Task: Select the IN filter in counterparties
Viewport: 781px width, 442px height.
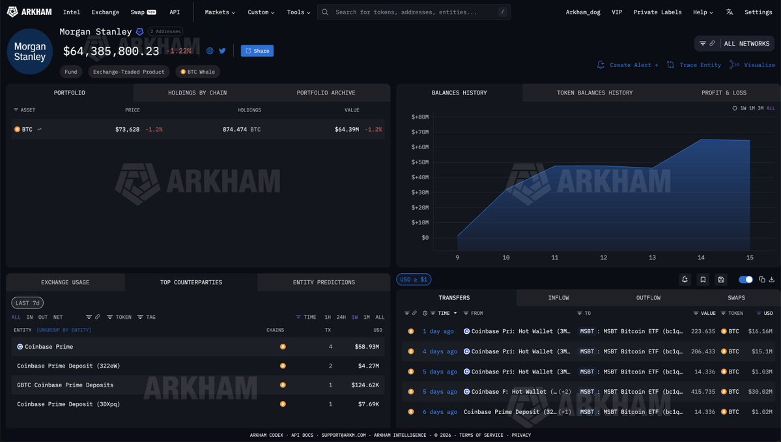Action: click(x=29, y=317)
